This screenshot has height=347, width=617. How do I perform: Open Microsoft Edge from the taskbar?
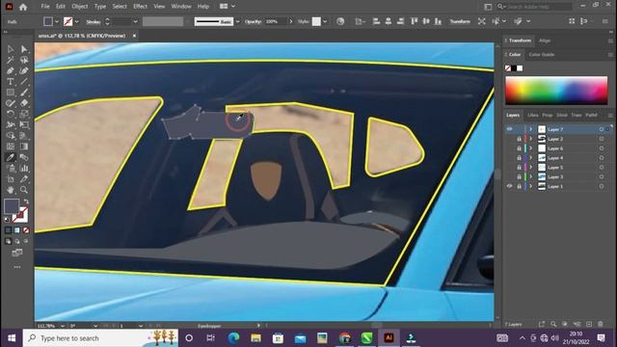coord(233,338)
